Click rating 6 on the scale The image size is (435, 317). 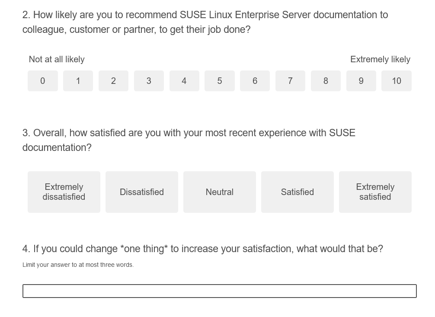(x=255, y=81)
